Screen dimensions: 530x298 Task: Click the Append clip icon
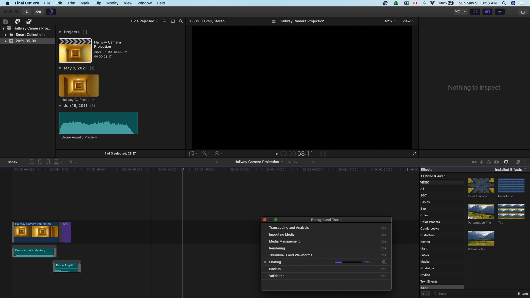pyautogui.click(x=48, y=162)
